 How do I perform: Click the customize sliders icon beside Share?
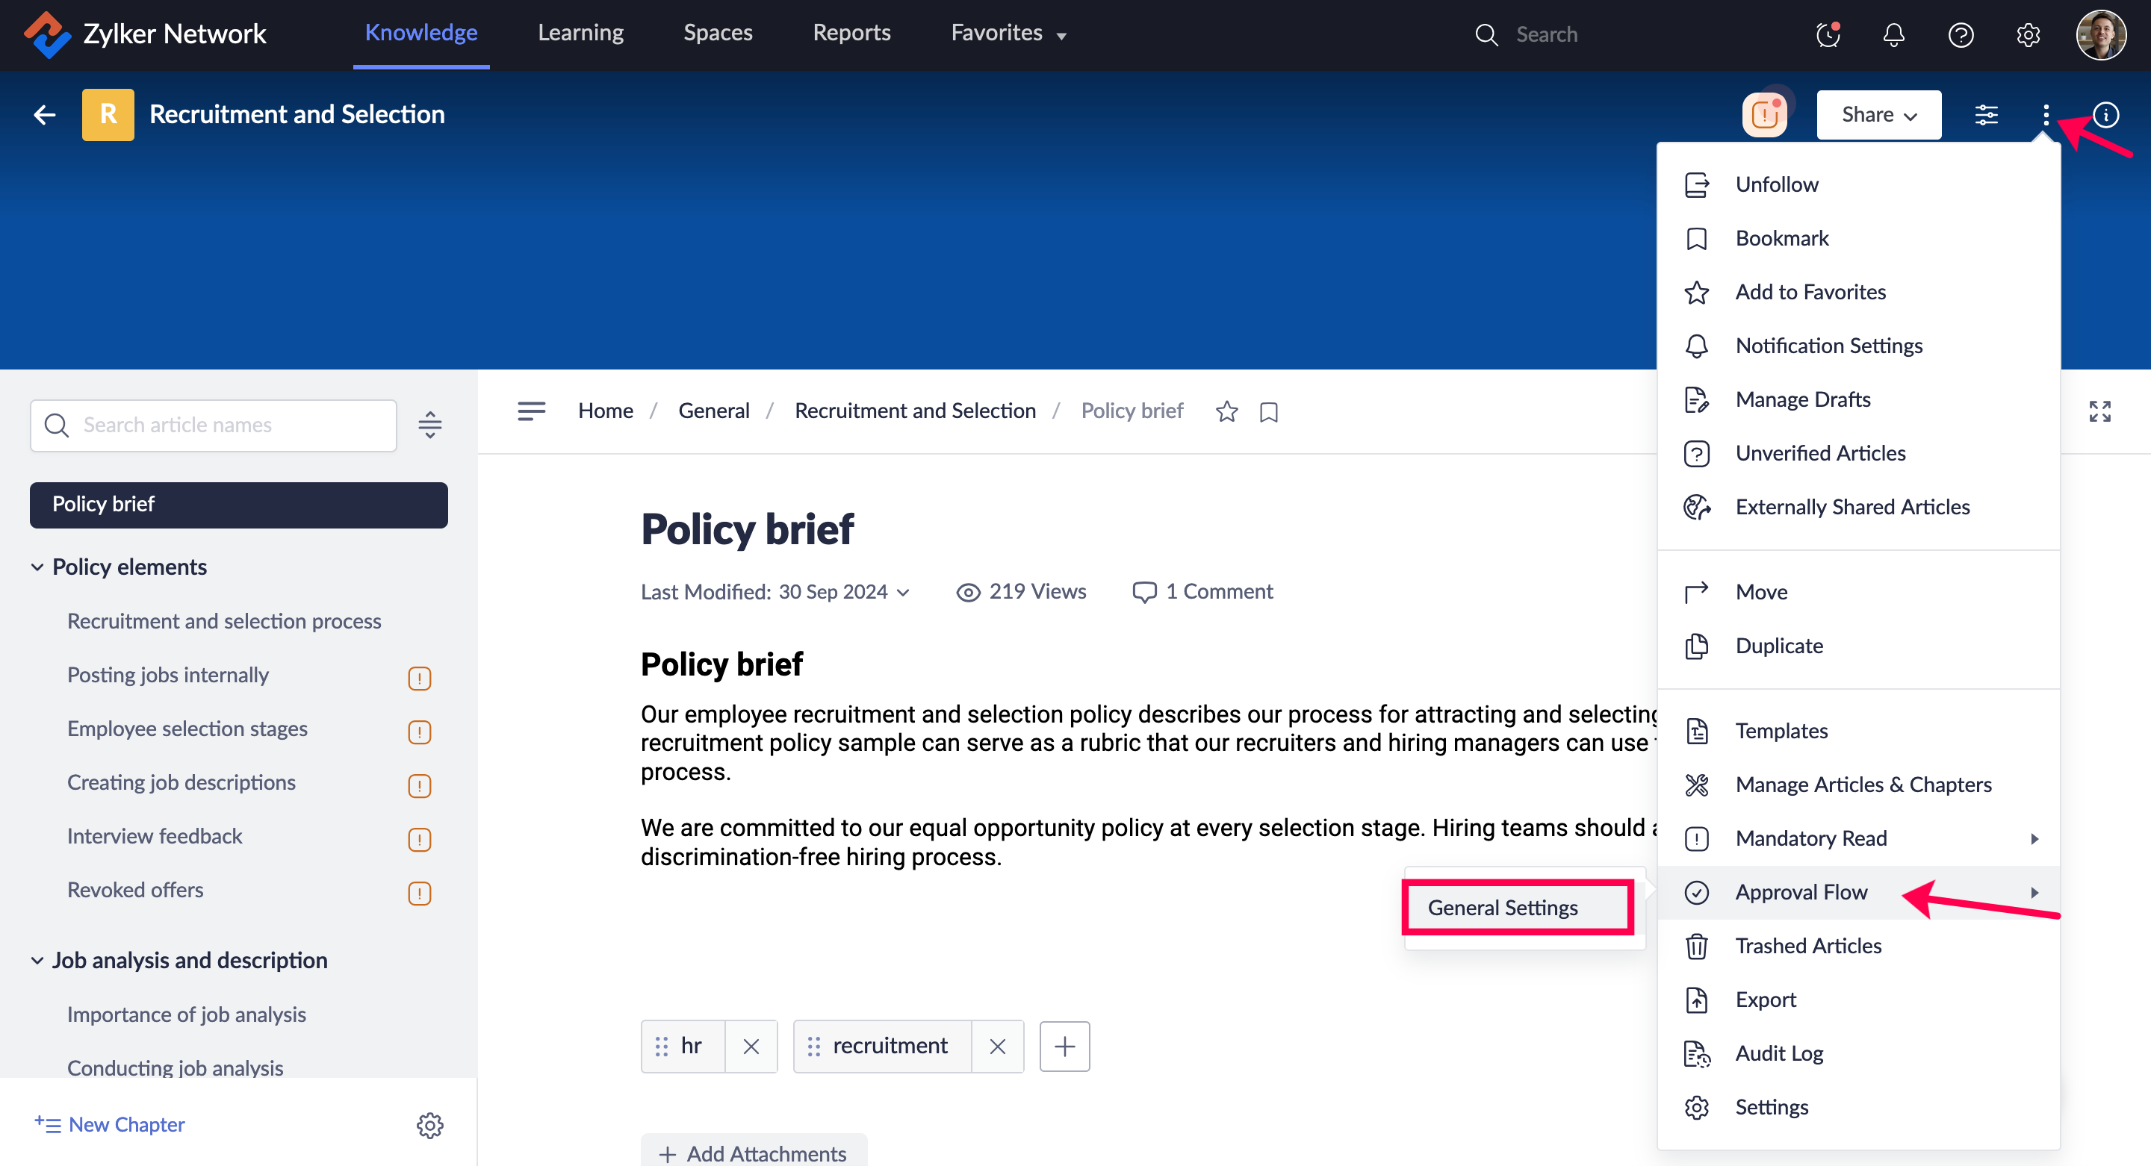(1986, 114)
